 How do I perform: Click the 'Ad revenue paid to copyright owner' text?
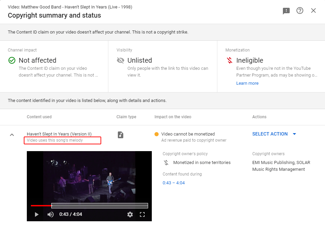(x=194, y=140)
